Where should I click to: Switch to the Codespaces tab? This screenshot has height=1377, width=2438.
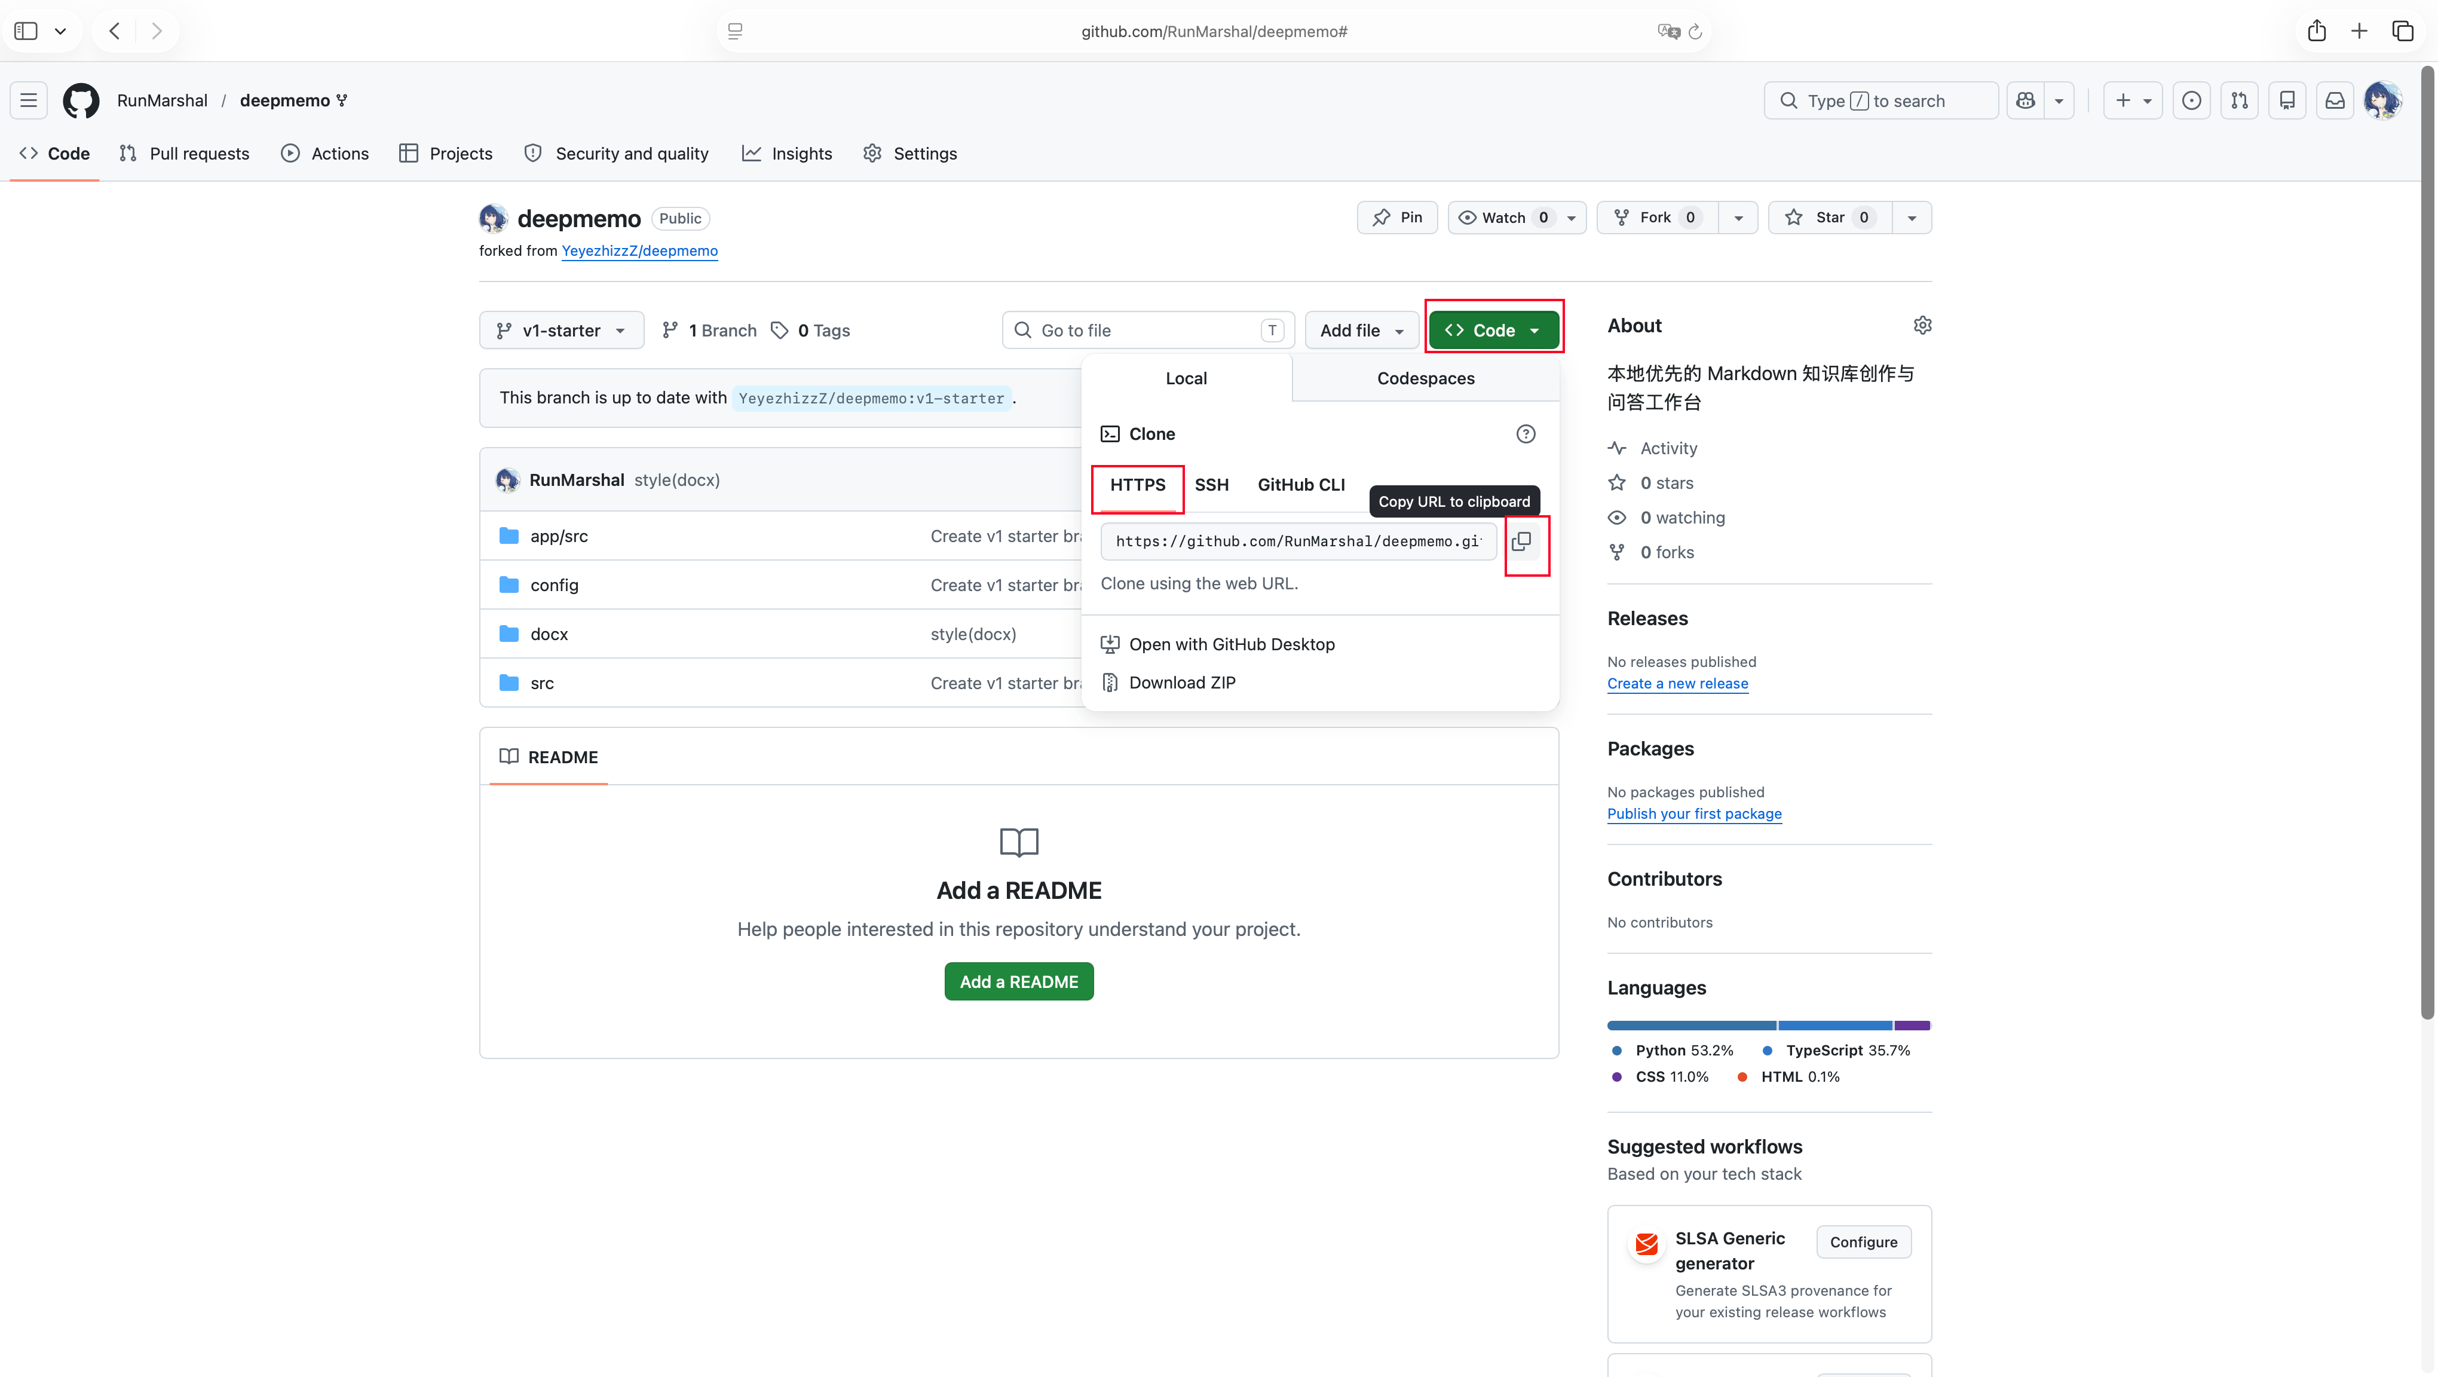click(1425, 378)
